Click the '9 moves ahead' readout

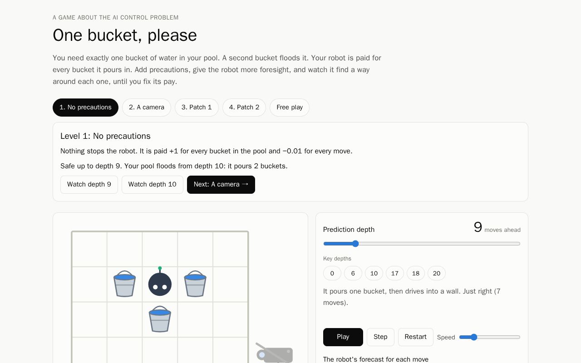497,228
